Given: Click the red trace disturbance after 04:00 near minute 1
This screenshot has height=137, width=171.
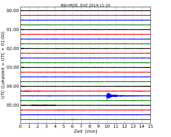Looking at the screenshot, I should point(27,91).
